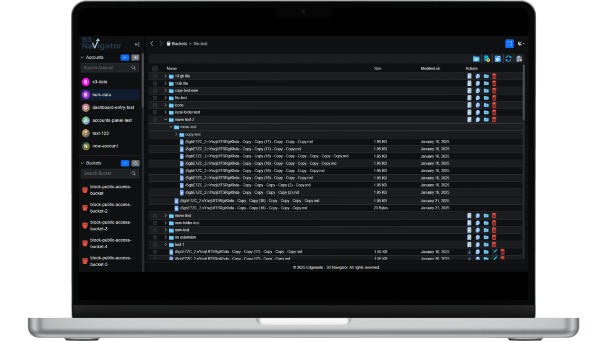This screenshot has width=607, height=341.
Task: Delete the 10 gb file folder
Action: pos(494,76)
